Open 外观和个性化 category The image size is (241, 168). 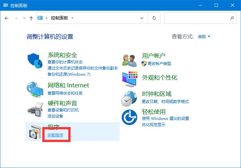tap(160, 78)
